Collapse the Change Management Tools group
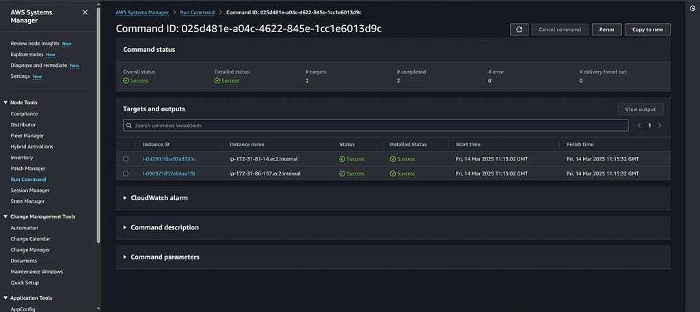This screenshot has width=700, height=312. click(5, 216)
